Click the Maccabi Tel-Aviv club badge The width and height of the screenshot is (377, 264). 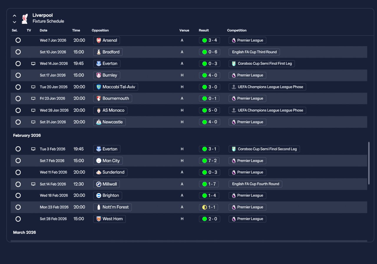coord(99,87)
